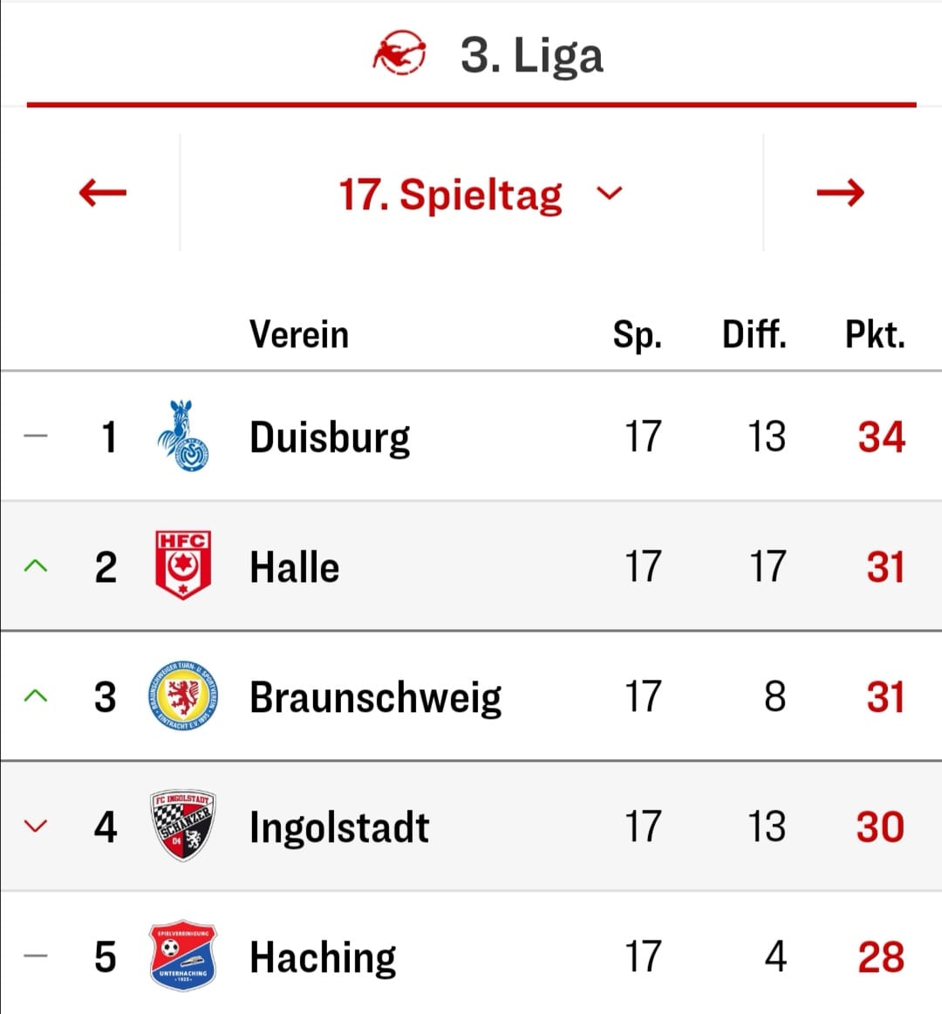Click the Verein column header
Screen dimensions: 942x1014
point(298,334)
